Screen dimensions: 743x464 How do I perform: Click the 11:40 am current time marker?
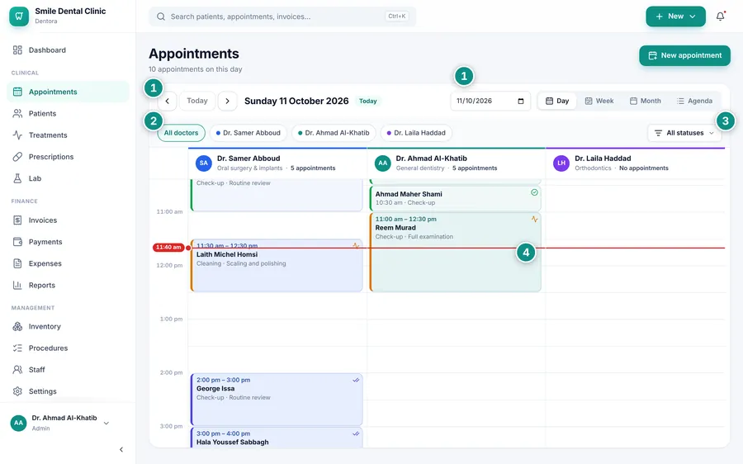(168, 248)
